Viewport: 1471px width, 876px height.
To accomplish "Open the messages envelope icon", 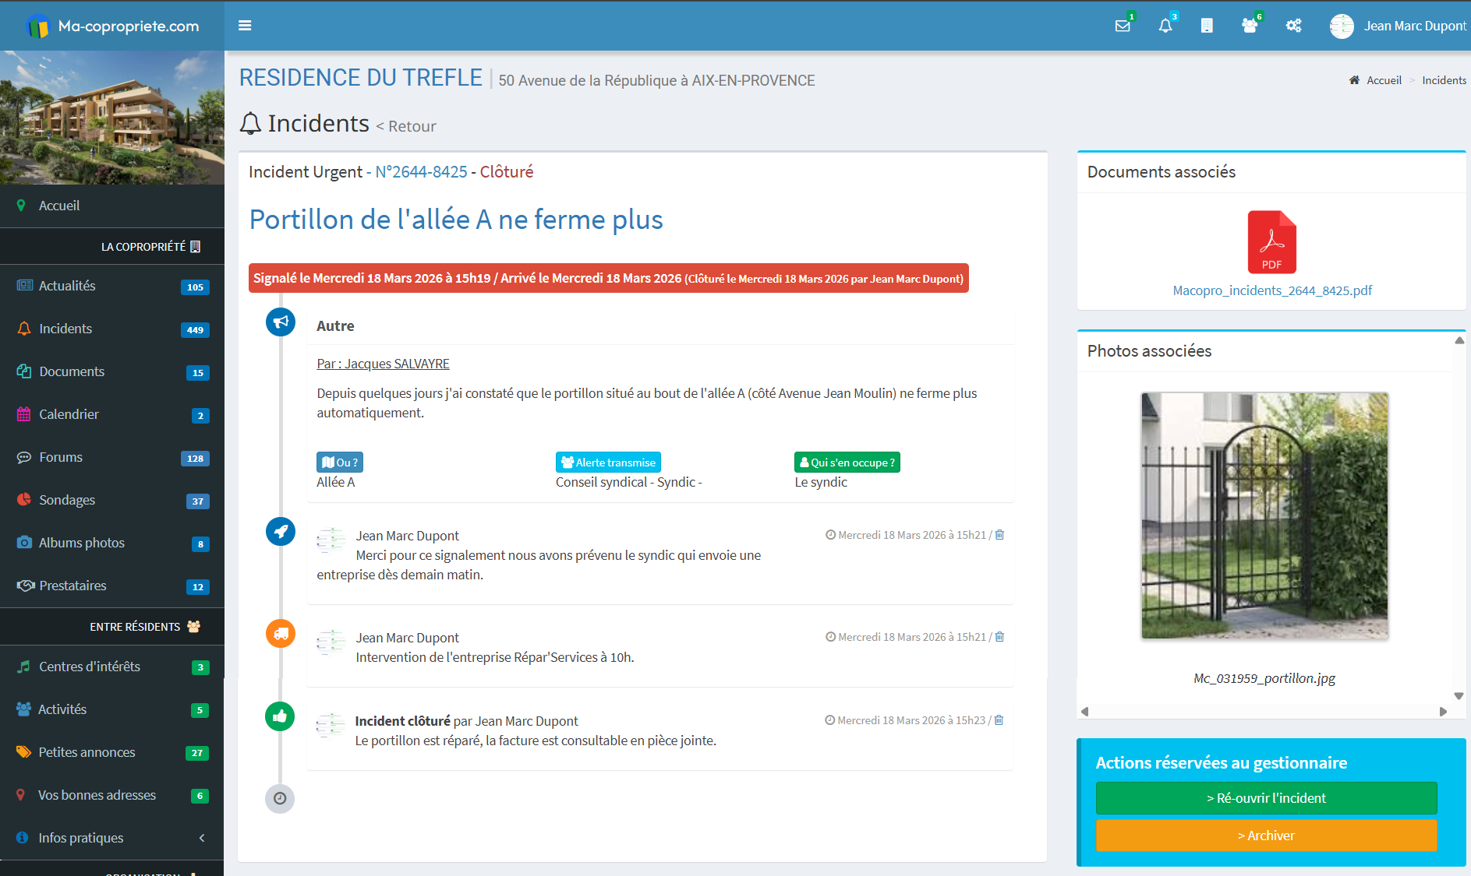I will pos(1123,26).
